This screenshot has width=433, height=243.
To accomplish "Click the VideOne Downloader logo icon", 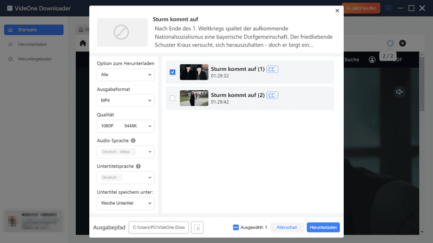I will click(x=10, y=8).
